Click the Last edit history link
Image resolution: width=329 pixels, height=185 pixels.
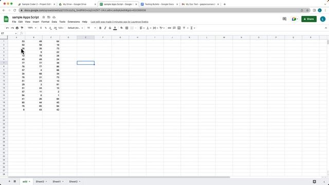click(119, 22)
